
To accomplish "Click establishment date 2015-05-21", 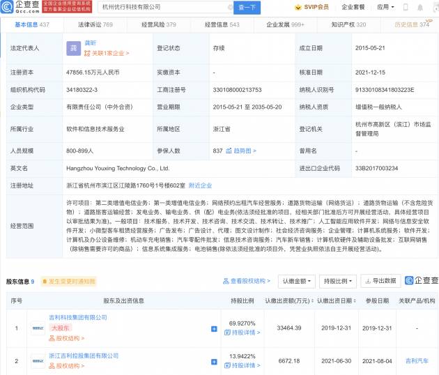I will 370,48.
